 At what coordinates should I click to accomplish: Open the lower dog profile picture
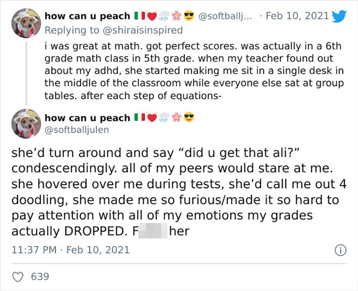click(x=26, y=123)
